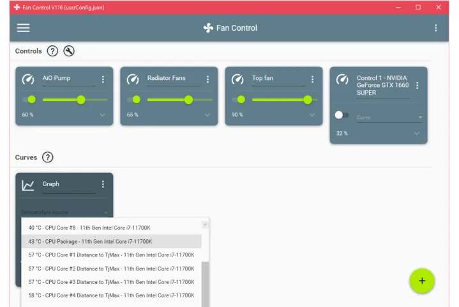Open Graph curve card three-dot menu

[x=103, y=184]
